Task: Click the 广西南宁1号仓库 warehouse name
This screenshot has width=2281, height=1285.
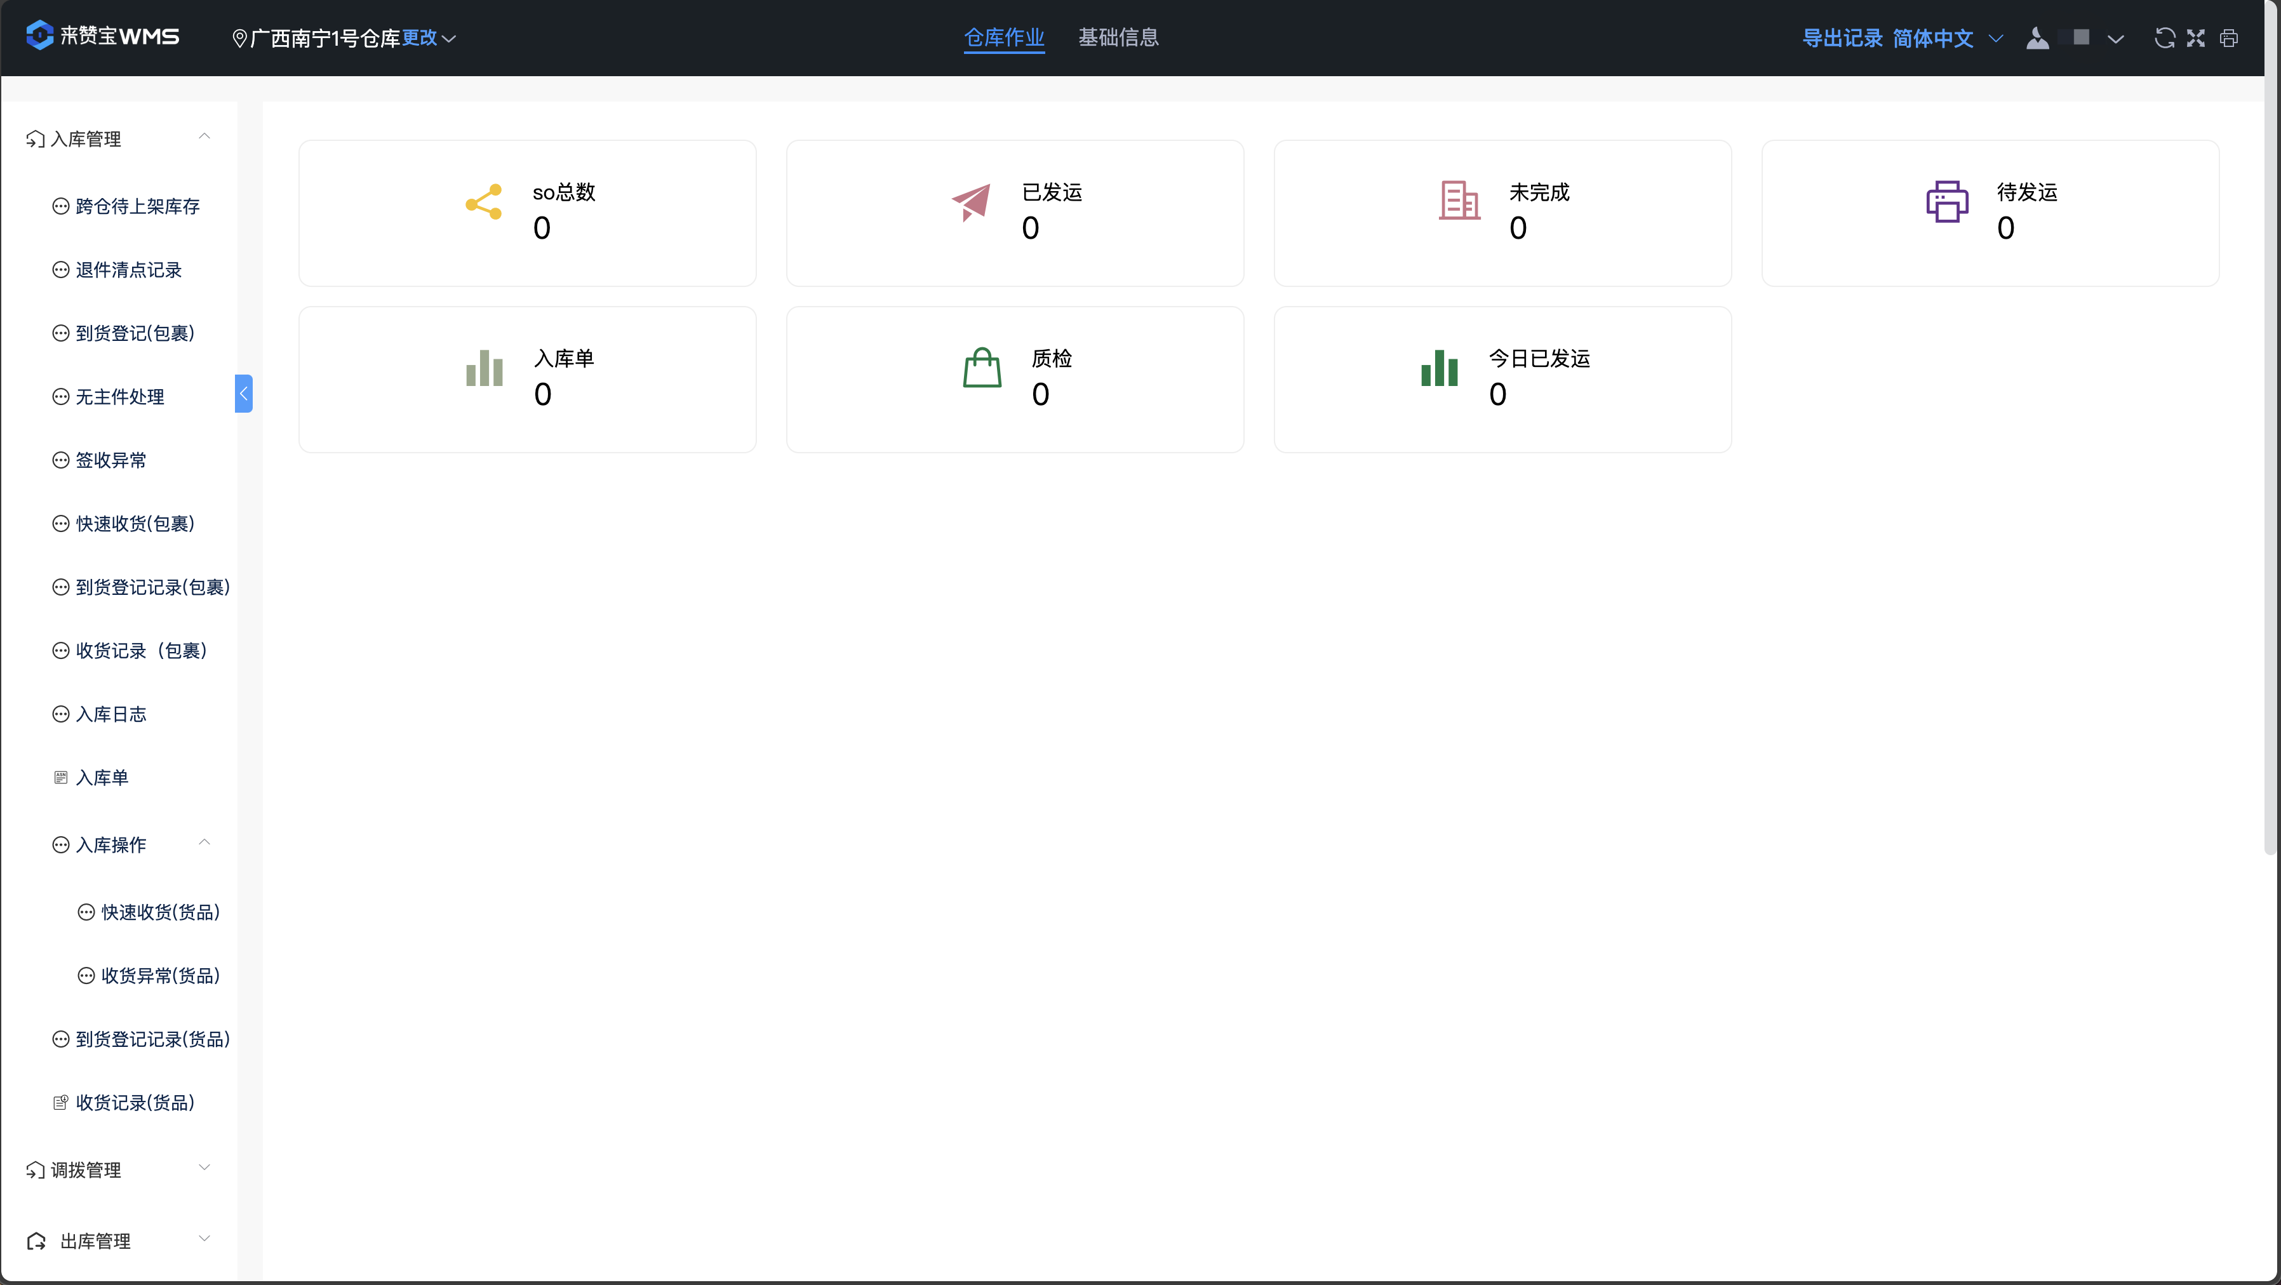Action: [326, 38]
